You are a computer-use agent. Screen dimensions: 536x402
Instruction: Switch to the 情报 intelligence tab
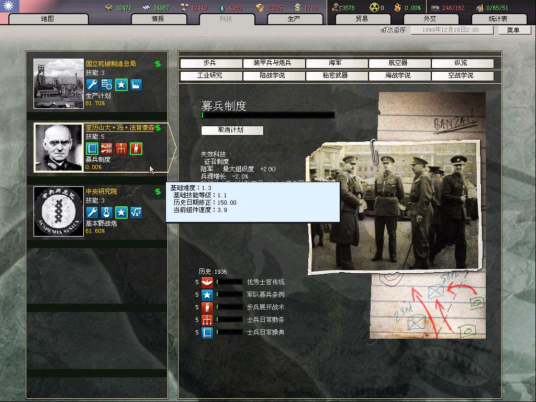[x=159, y=19]
